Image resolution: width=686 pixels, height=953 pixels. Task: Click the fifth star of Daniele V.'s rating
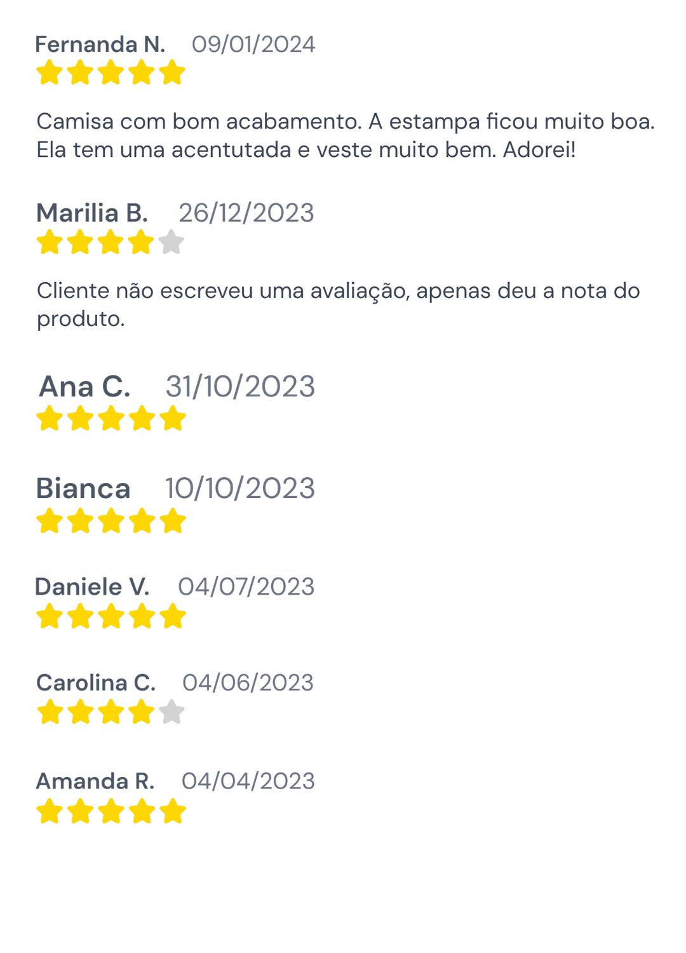pyautogui.click(x=172, y=616)
